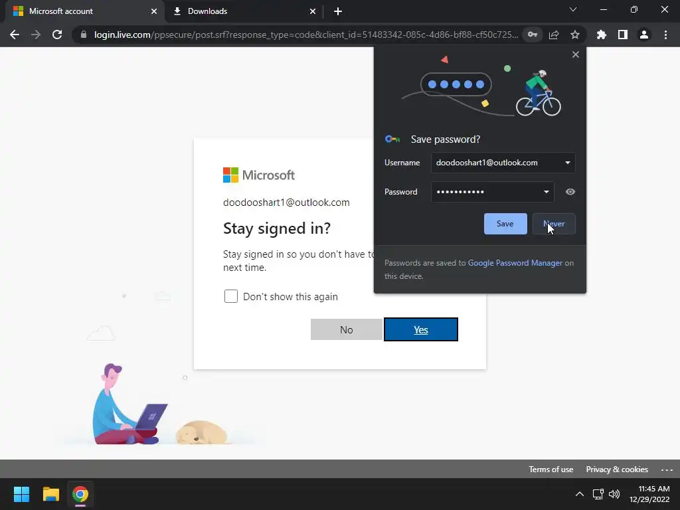
Task: View site security lock information
Action: click(84, 35)
